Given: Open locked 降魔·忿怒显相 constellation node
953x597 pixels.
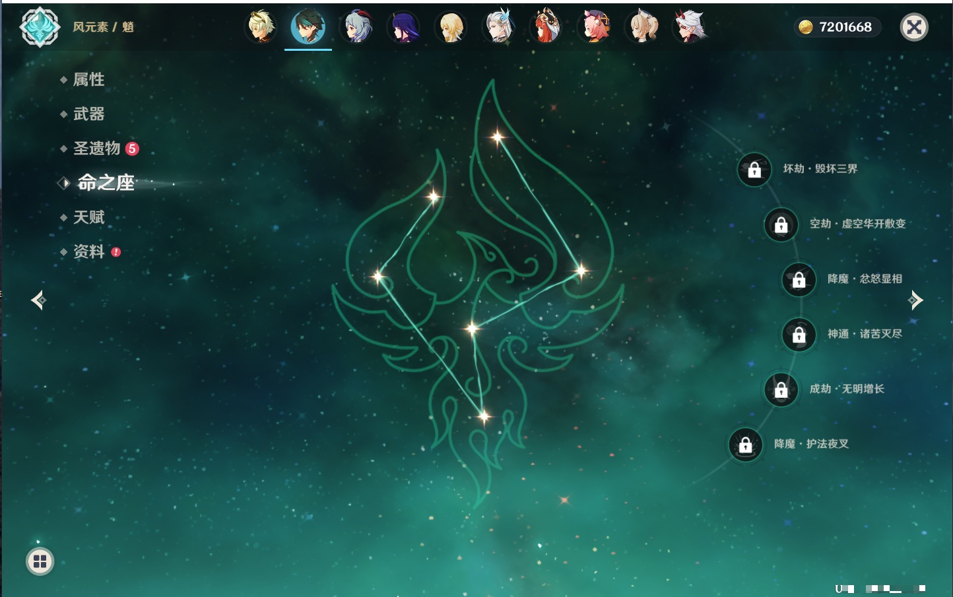Looking at the screenshot, I should (x=799, y=279).
